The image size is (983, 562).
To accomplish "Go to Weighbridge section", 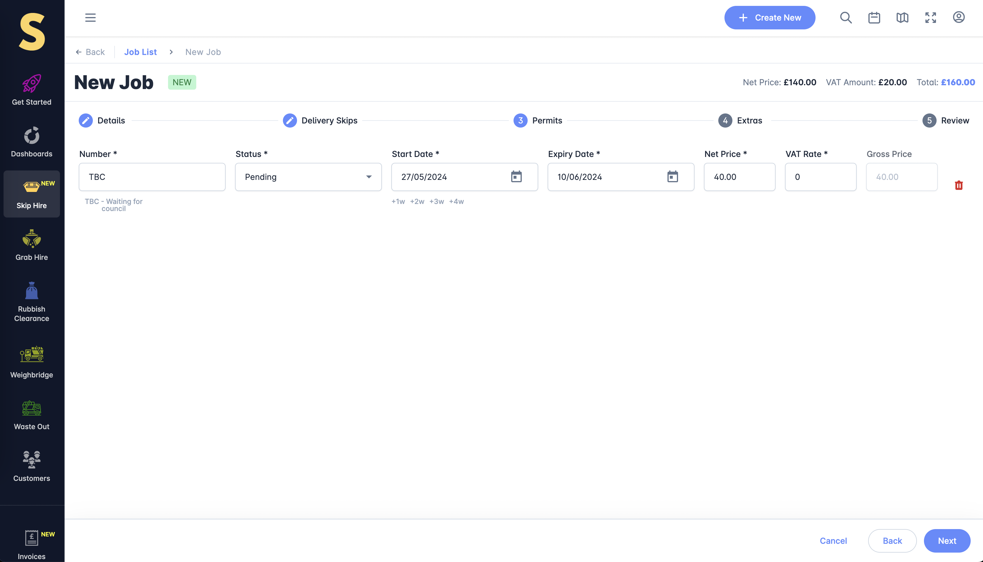I will click(32, 362).
